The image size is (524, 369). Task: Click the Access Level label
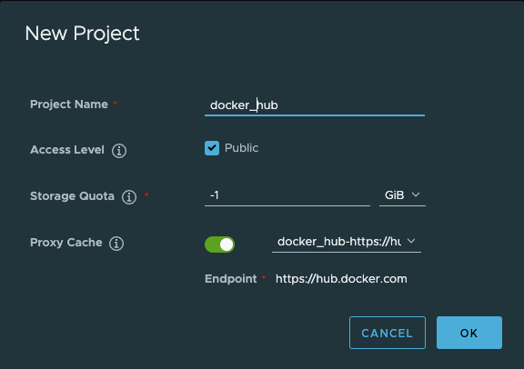67,150
